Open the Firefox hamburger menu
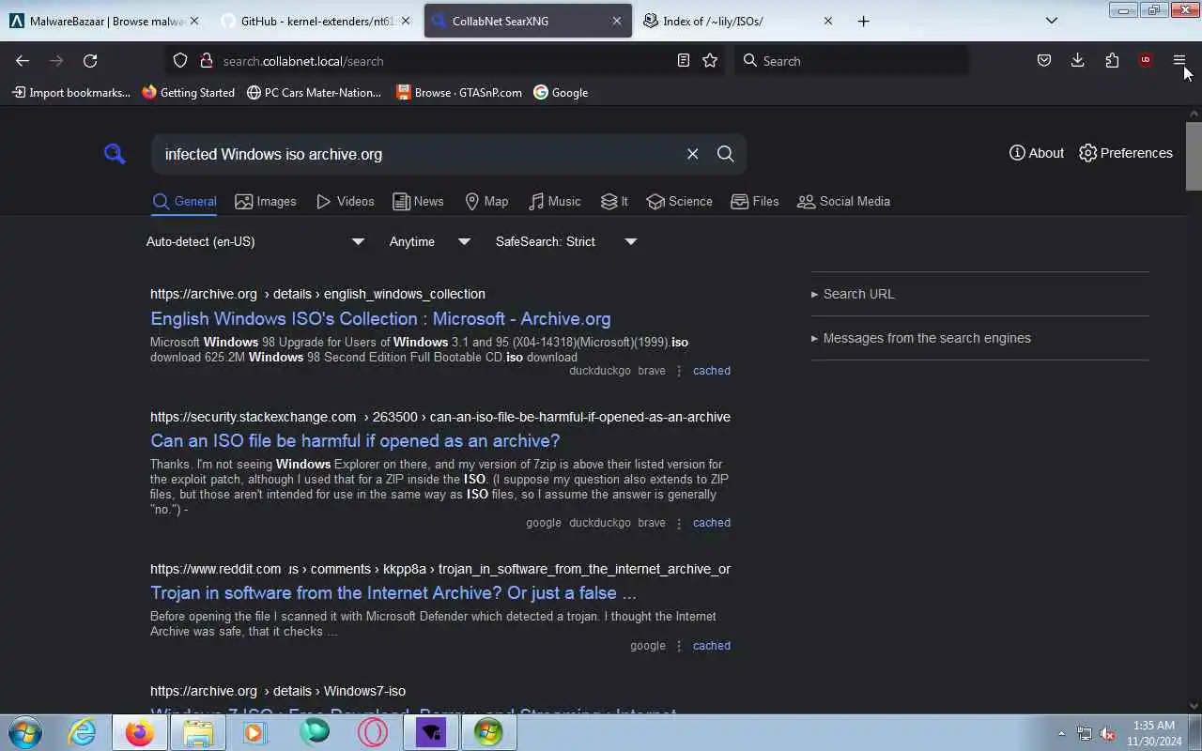The width and height of the screenshot is (1202, 751). pos(1179,60)
